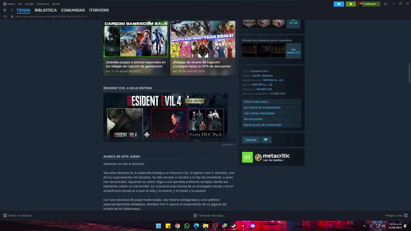Open the ITSRIVENX profile tab
The width and height of the screenshot is (411, 231).
pyautogui.click(x=99, y=10)
